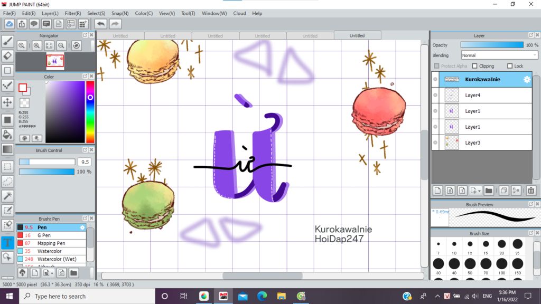The width and height of the screenshot is (541, 304).
Task: Select the Dot tool
Action: click(7, 85)
